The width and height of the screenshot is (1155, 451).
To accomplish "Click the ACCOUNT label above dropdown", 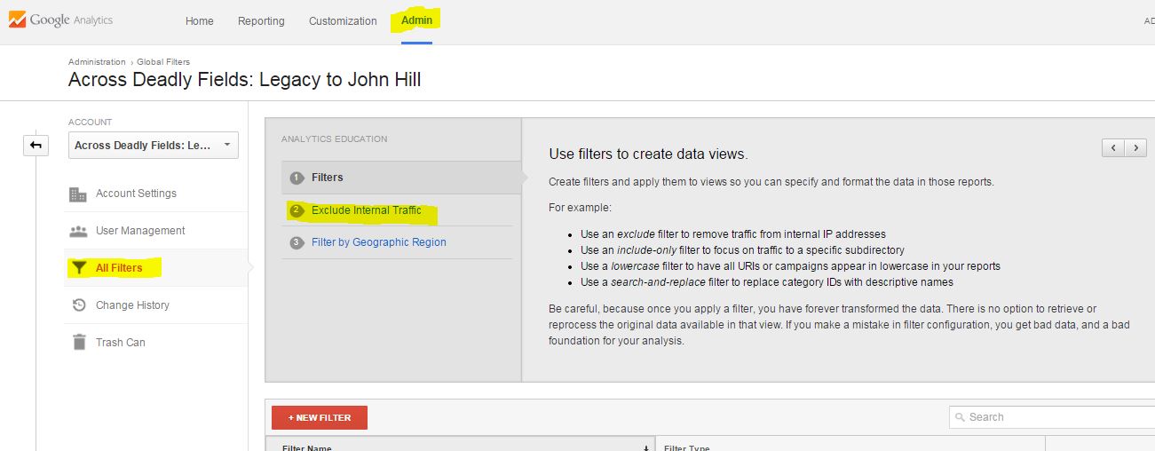I will pos(90,123).
